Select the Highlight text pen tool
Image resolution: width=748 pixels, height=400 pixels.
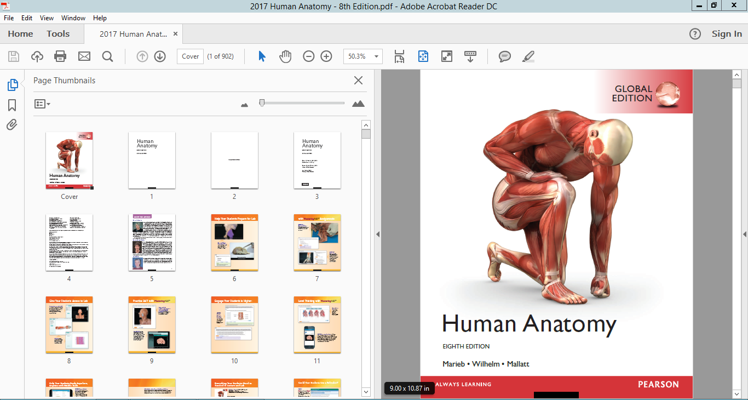point(528,56)
